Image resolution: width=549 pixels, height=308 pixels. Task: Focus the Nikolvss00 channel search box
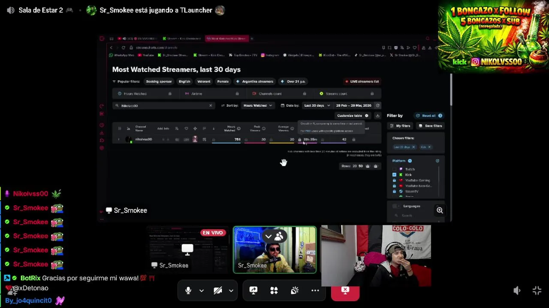click(163, 105)
